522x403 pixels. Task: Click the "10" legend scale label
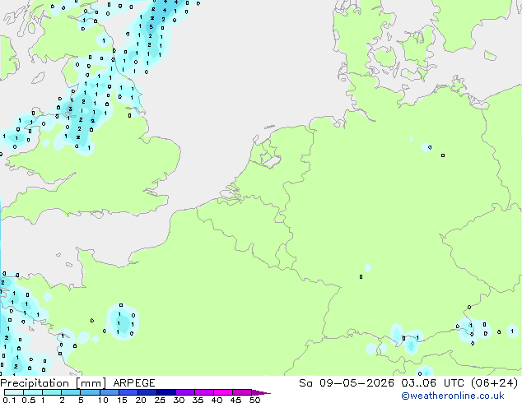[x=103, y=400]
